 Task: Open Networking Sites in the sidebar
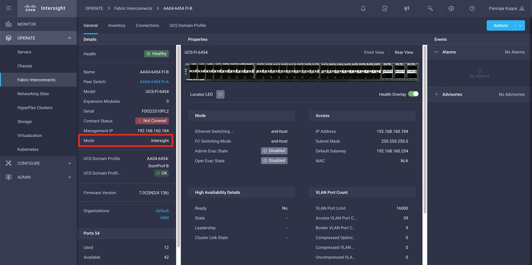[x=38, y=94]
